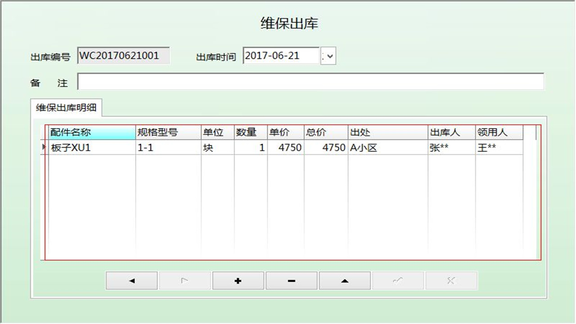Select the 配件名称 column header

[90, 132]
